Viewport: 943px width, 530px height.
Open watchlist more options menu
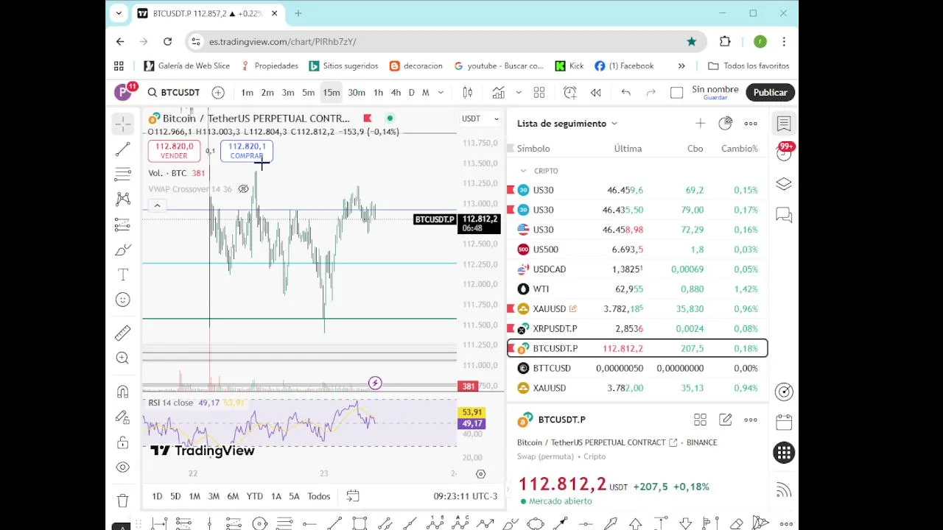(750, 124)
